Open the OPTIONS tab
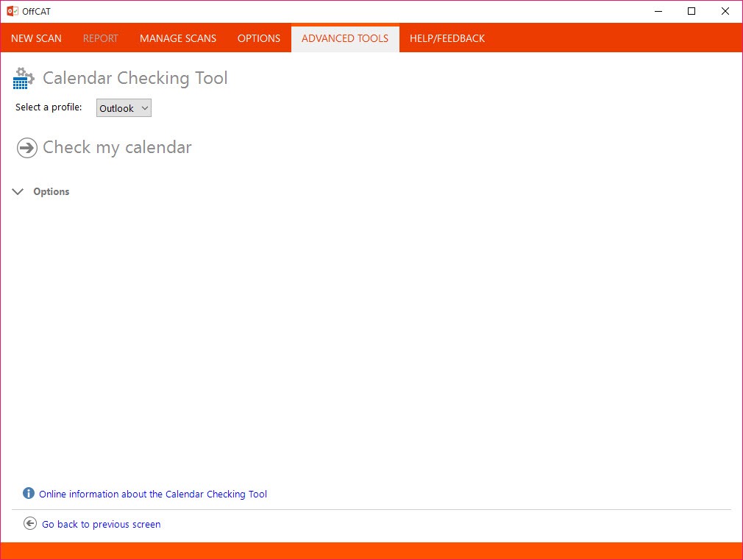This screenshot has width=743, height=560. [x=259, y=38]
